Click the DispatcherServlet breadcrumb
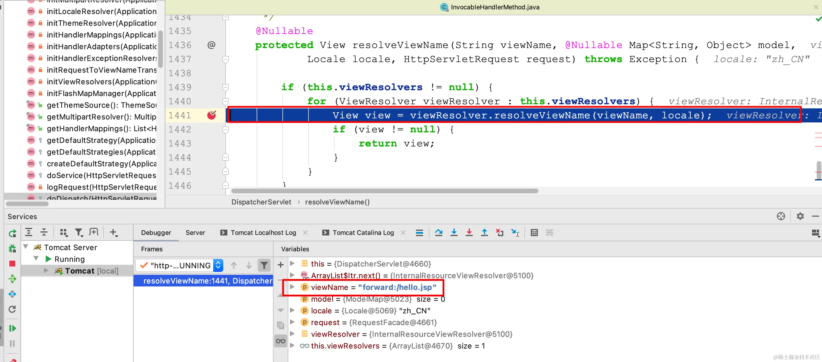The image size is (822, 362). pos(261,202)
